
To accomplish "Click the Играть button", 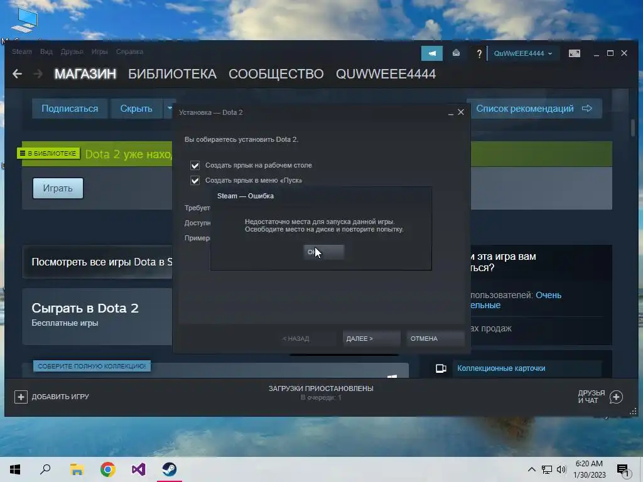I will (58, 188).
